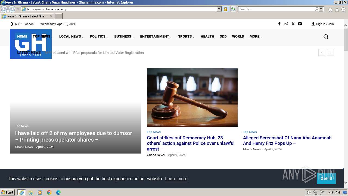Viewport: 348px width, 196px height.
Task: Open the Windows Start menu
Action: tap(8, 192)
